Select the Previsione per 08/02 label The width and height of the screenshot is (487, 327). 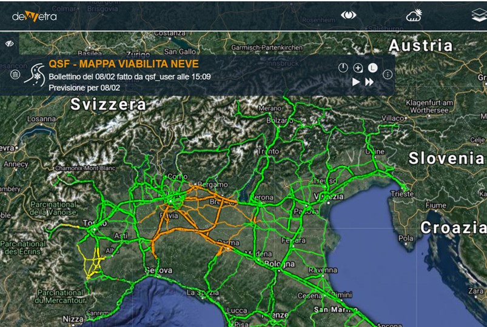point(84,88)
